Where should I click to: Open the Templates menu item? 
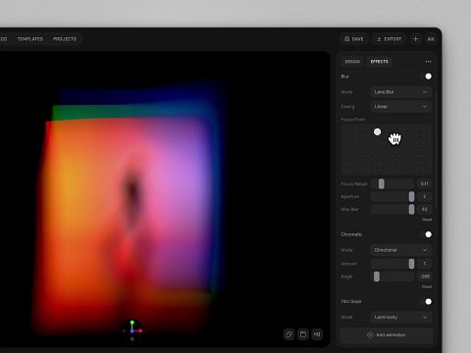30,39
